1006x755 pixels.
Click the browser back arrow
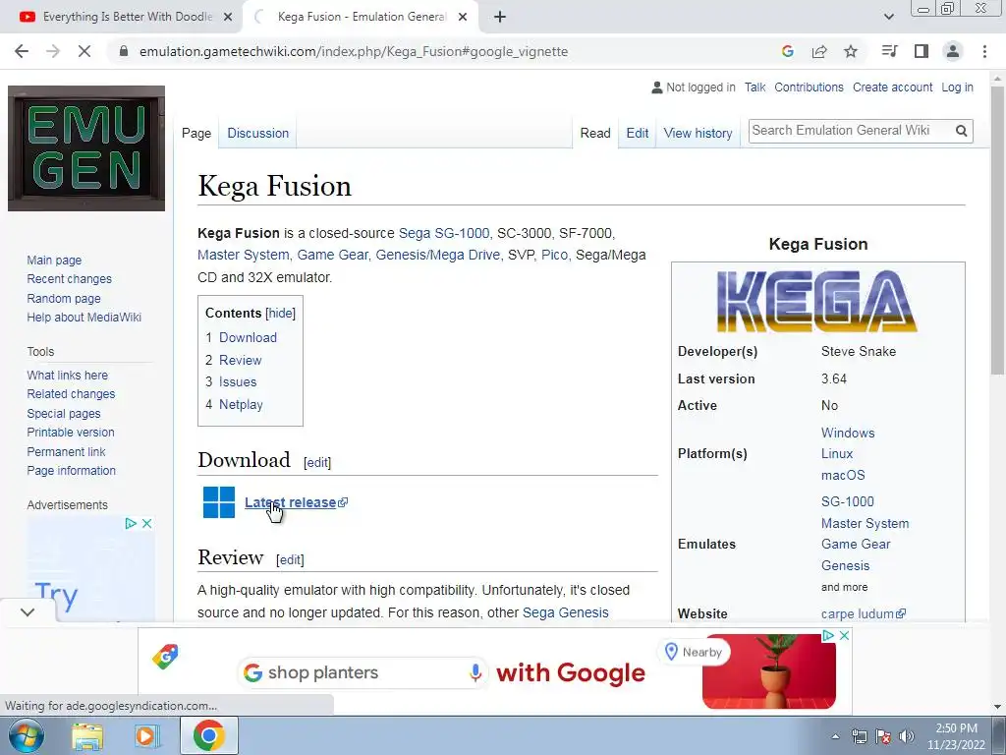[22, 51]
